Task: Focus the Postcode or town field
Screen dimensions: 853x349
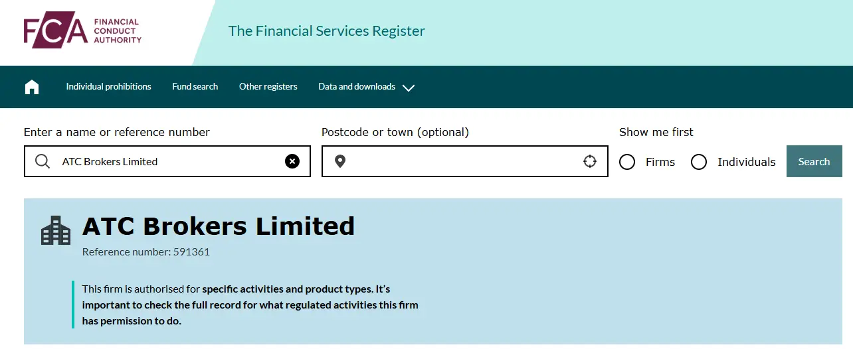Action: 465,161
